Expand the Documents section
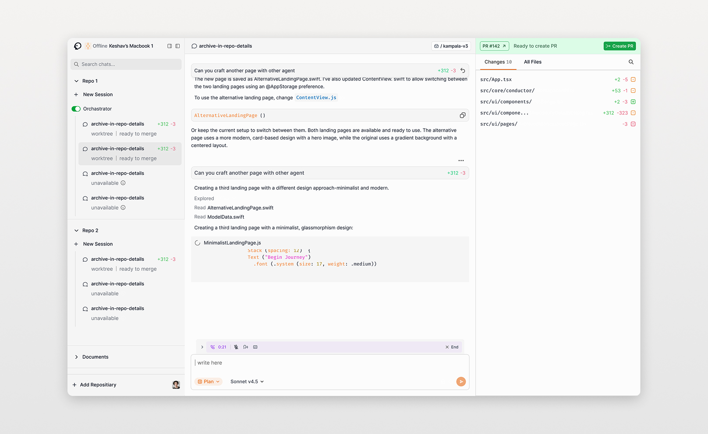Image resolution: width=708 pixels, height=434 pixels. click(x=76, y=357)
